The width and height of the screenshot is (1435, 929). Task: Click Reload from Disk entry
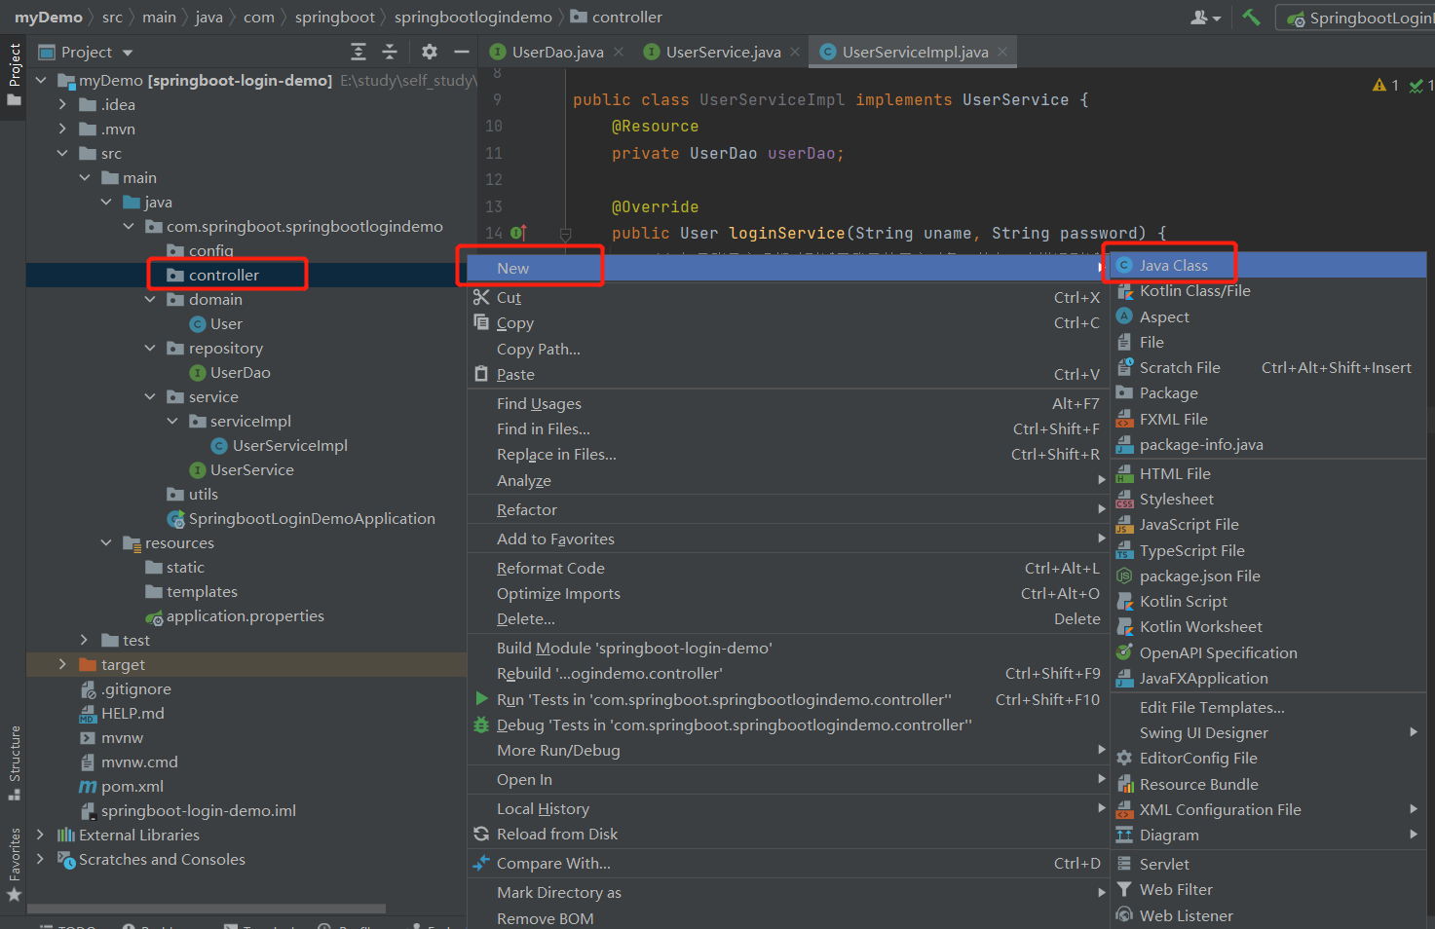[x=787, y=834]
